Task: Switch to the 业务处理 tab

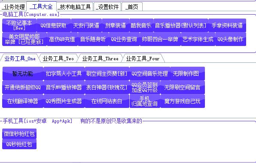Action: [x=13, y=7]
